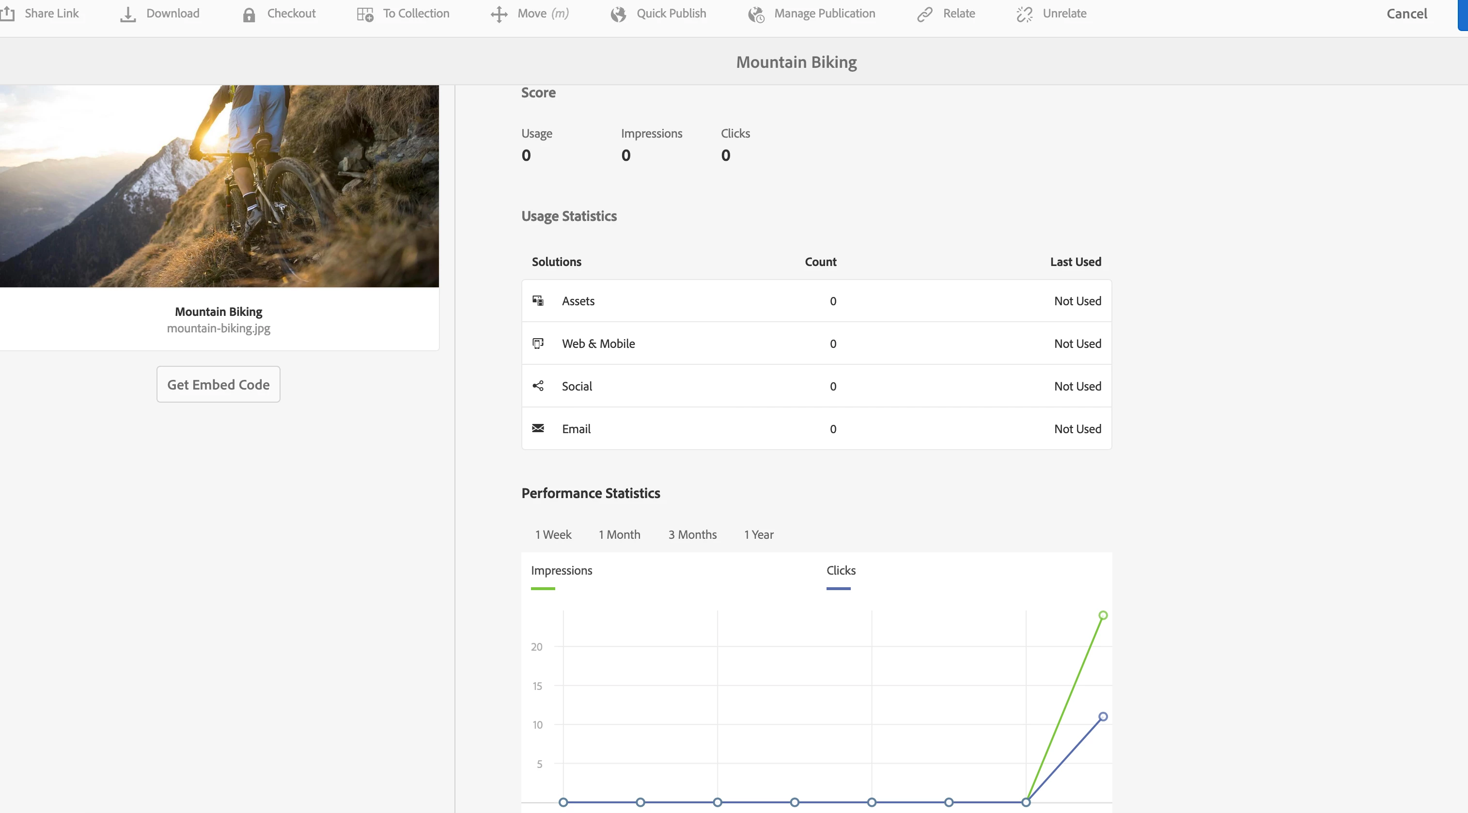Click the Move arrows icon
The image size is (1468, 813).
coord(499,14)
